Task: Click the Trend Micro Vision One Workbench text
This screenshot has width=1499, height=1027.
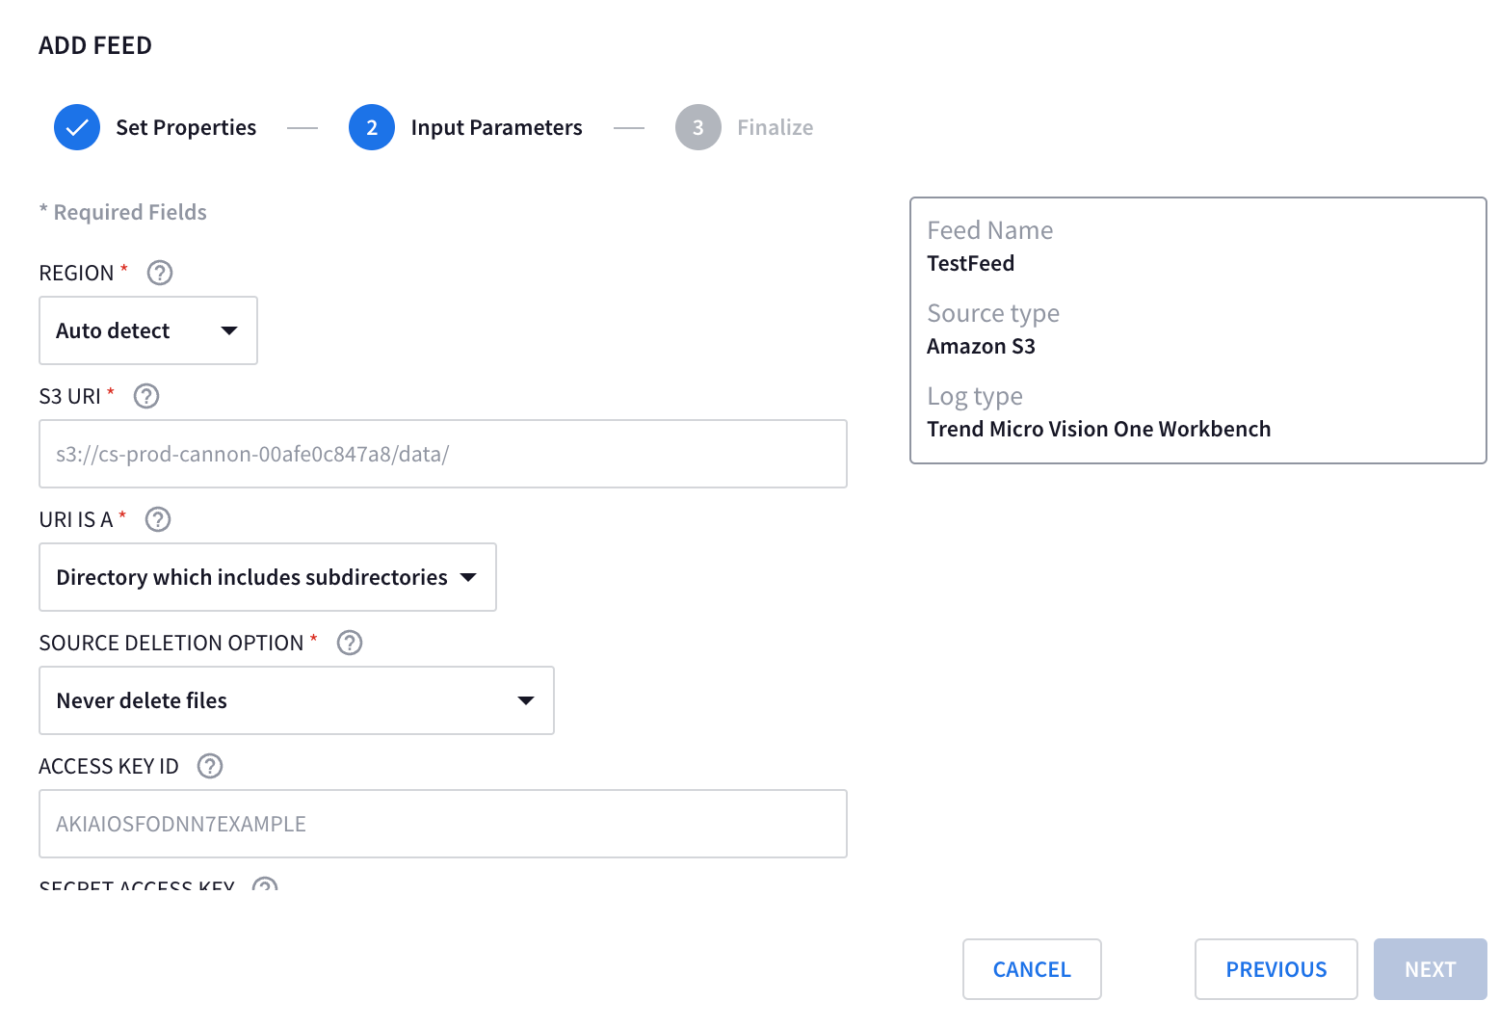Action: (1098, 429)
